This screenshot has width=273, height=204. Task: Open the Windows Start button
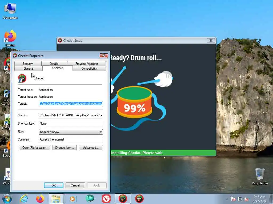[x=7, y=199]
